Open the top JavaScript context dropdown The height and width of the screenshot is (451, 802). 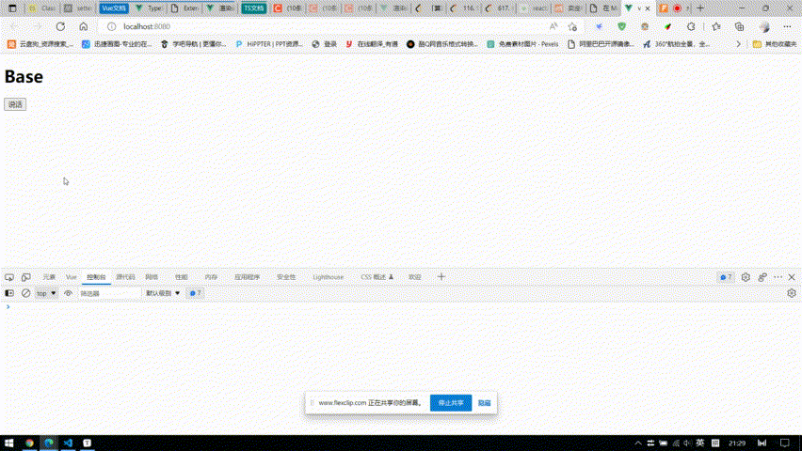pyautogui.click(x=46, y=293)
